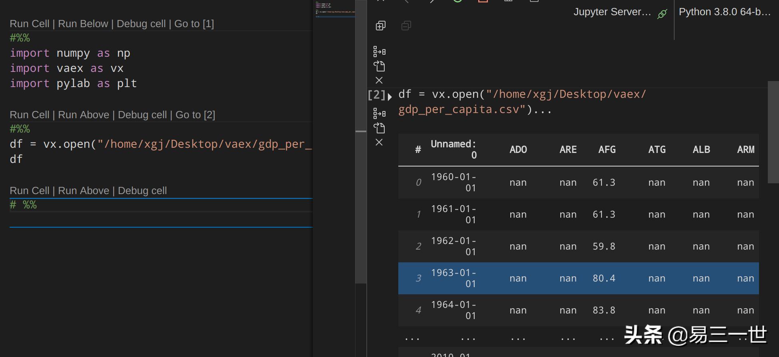This screenshot has height=357, width=779.
Task: Delete the first interactive cell with its X
Action: pyautogui.click(x=379, y=80)
